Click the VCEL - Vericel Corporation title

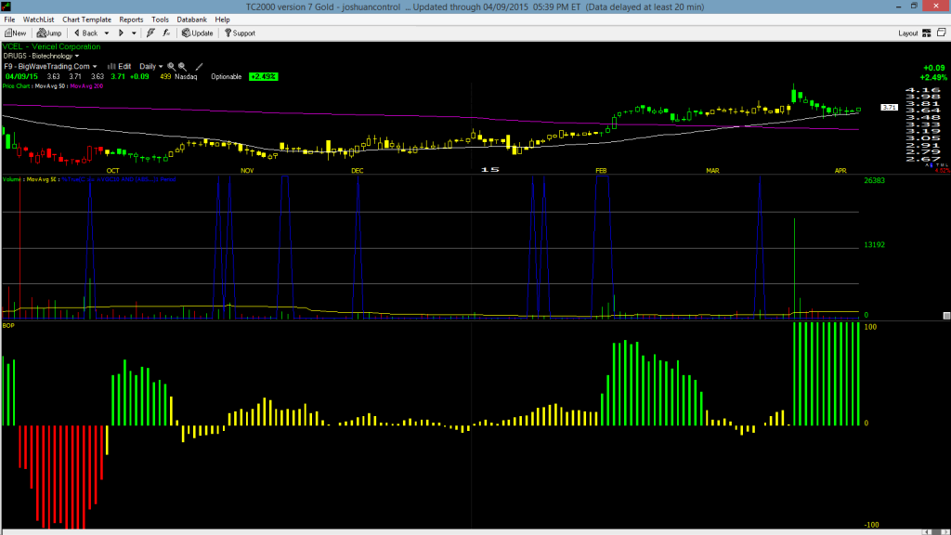[52, 46]
